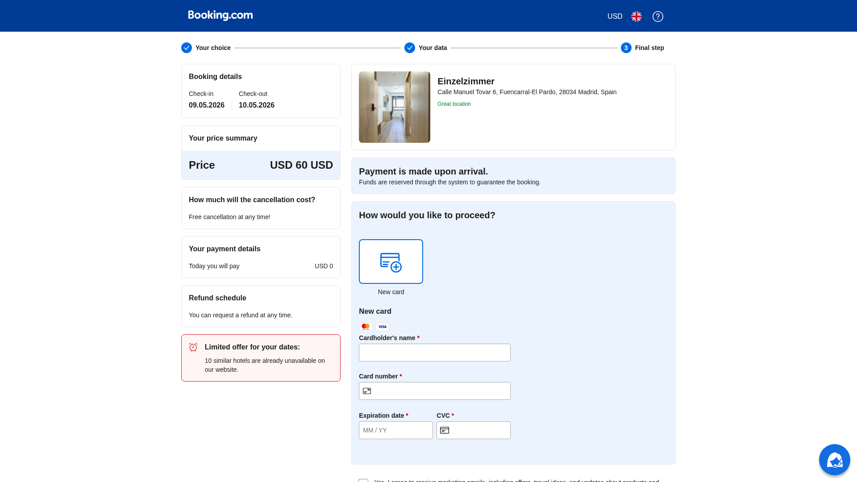Viewport: 857px width, 482px height.
Task: Click the Booking.com logo
Action: 220,15
